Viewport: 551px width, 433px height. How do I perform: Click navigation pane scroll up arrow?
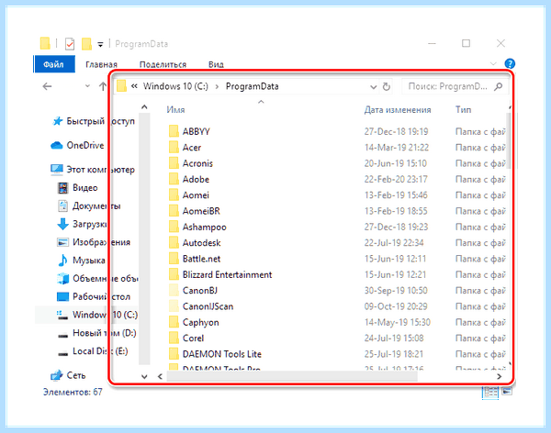point(144,107)
